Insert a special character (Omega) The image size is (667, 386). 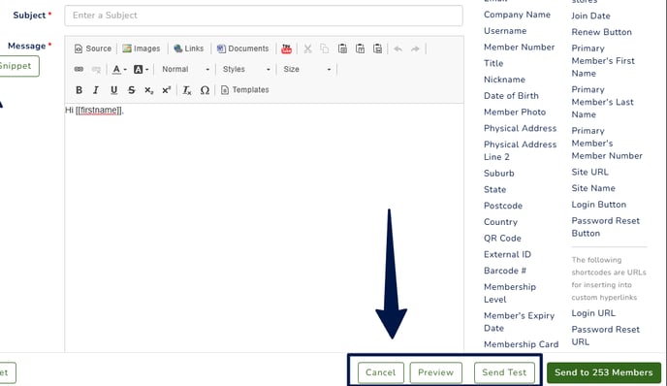tap(205, 90)
